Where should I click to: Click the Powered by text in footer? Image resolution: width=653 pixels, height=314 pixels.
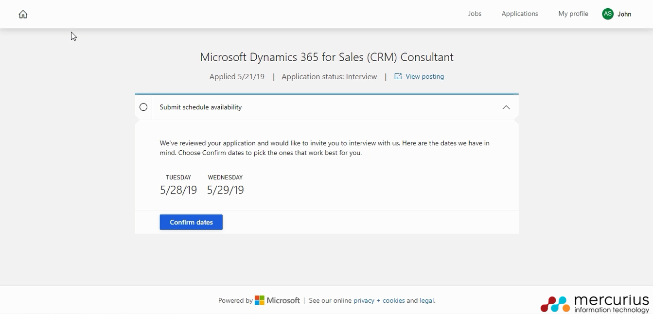(x=235, y=300)
